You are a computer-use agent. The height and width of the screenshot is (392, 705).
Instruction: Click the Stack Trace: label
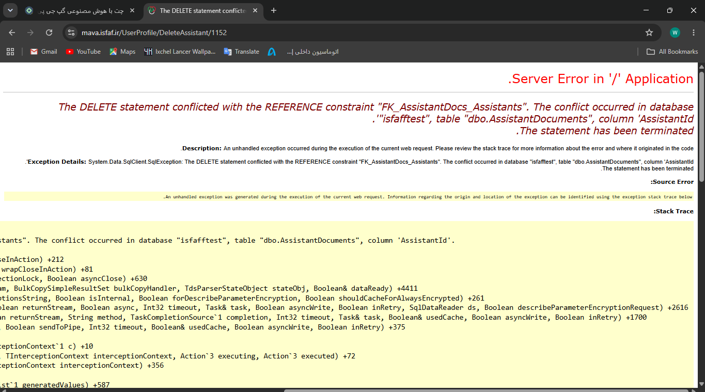673,211
